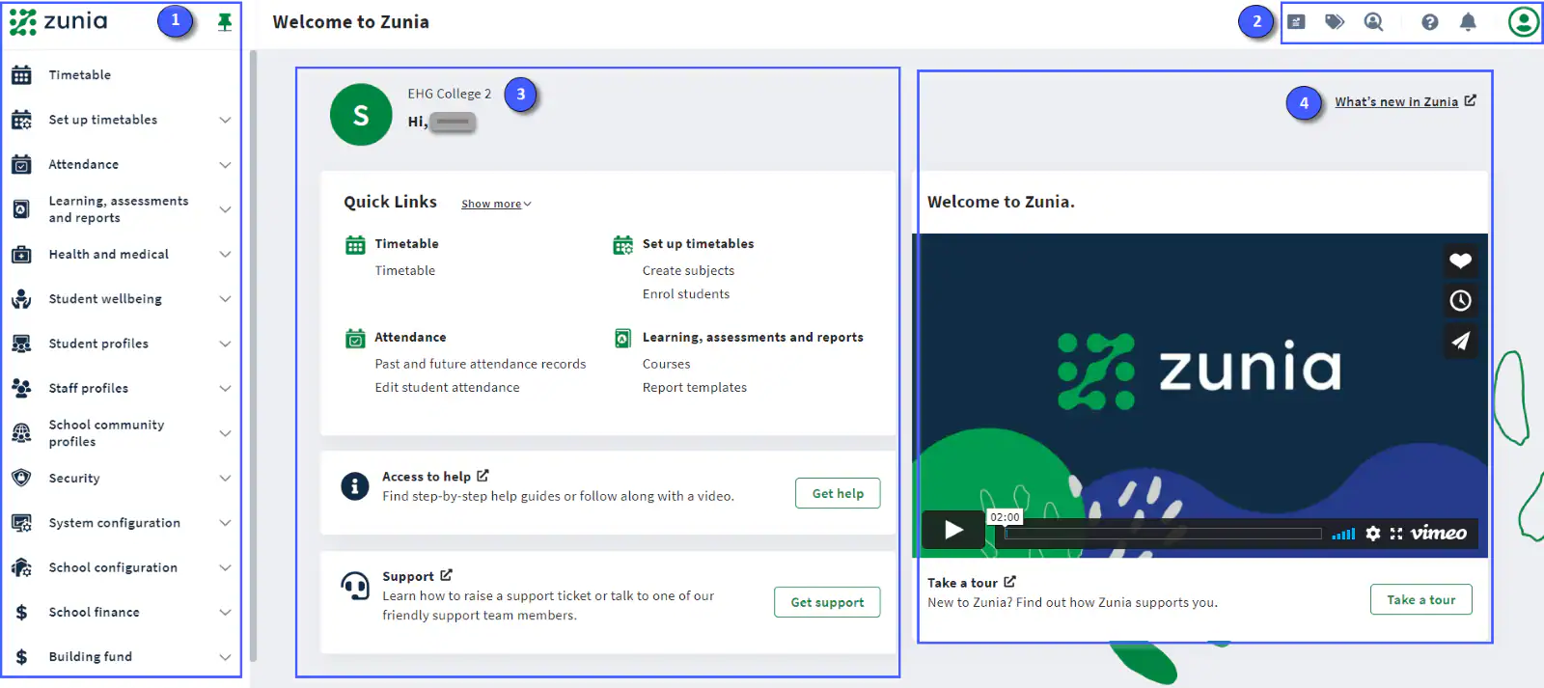
Task: Expand the Set up timetables menu chevron
Action: tap(225, 121)
